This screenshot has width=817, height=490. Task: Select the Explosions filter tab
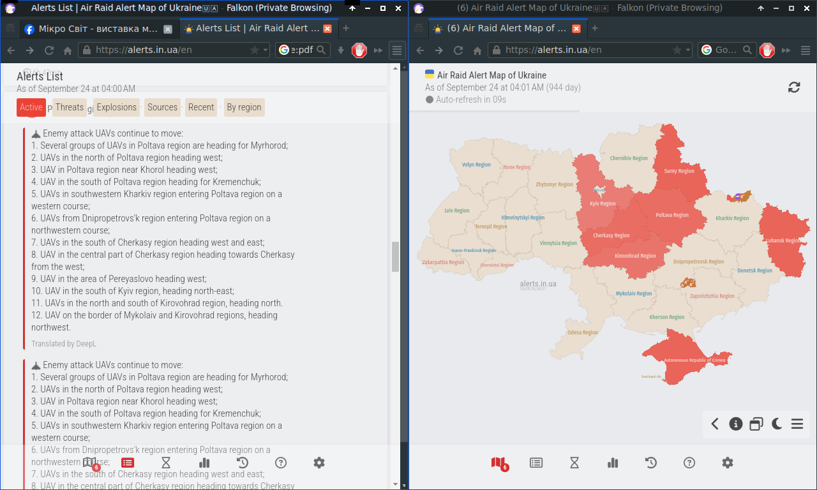[116, 107]
